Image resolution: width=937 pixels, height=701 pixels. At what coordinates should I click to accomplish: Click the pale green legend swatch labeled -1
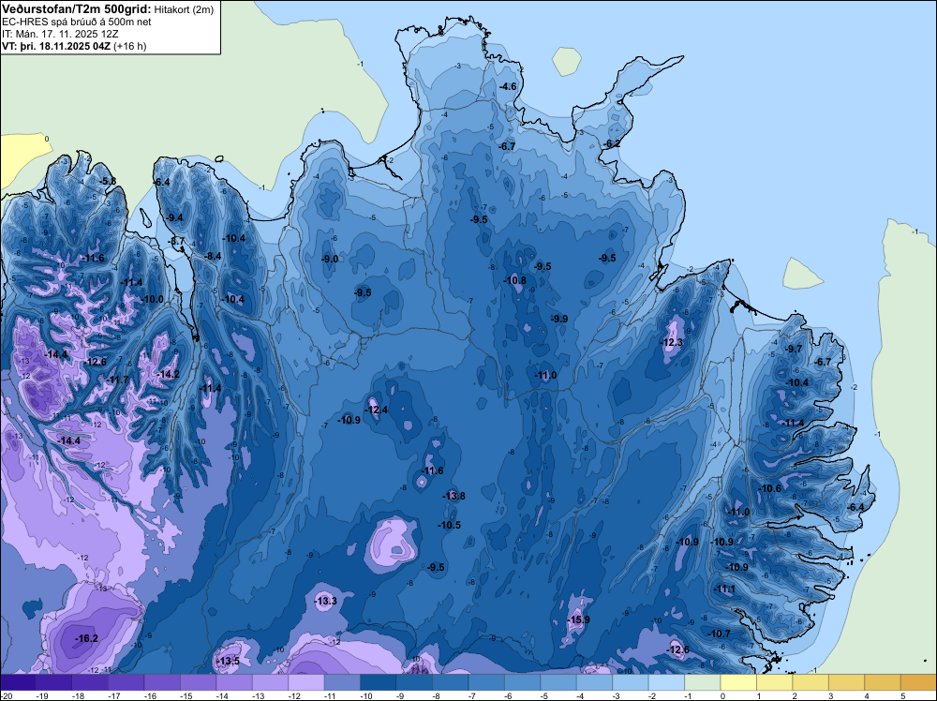click(x=703, y=682)
